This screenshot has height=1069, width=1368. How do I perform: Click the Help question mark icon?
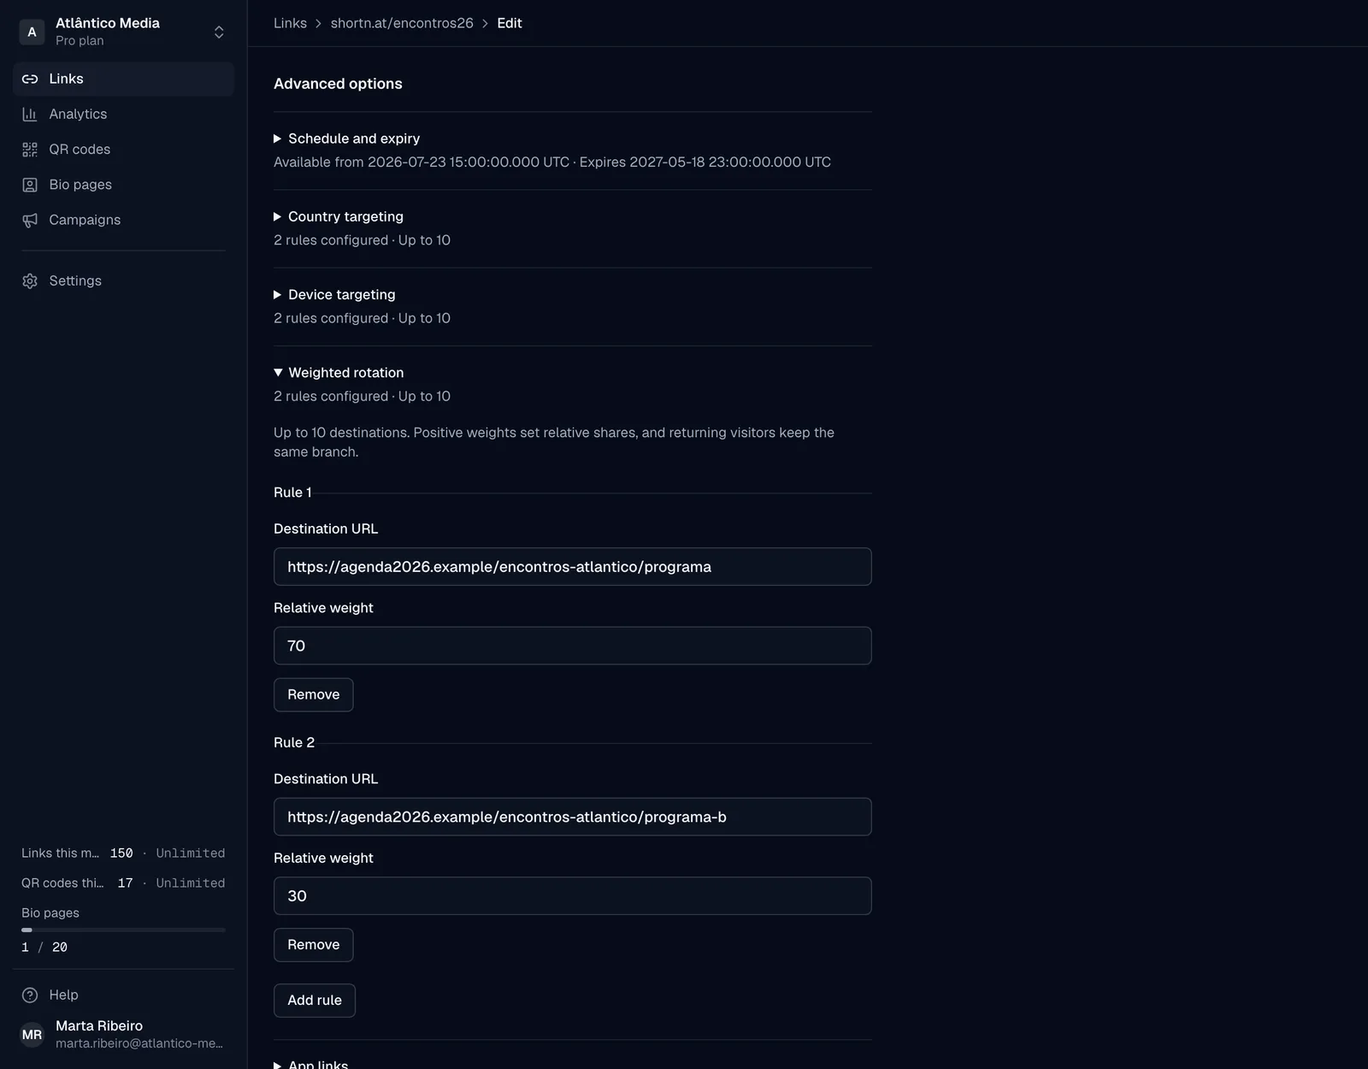(30, 995)
